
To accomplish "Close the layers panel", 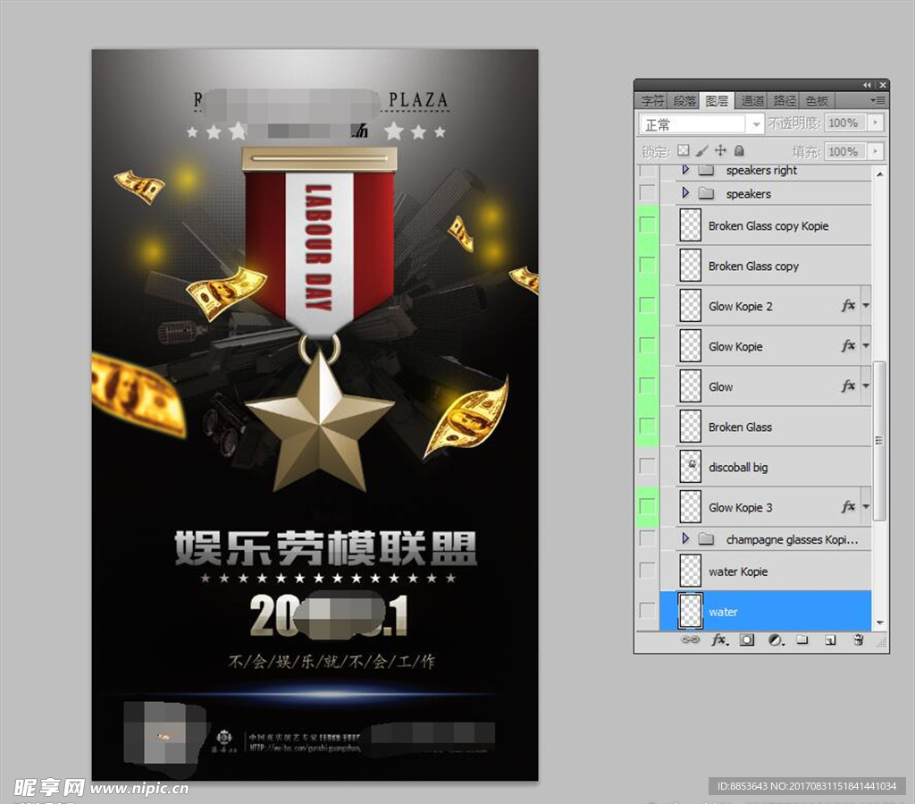I will coord(882,85).
